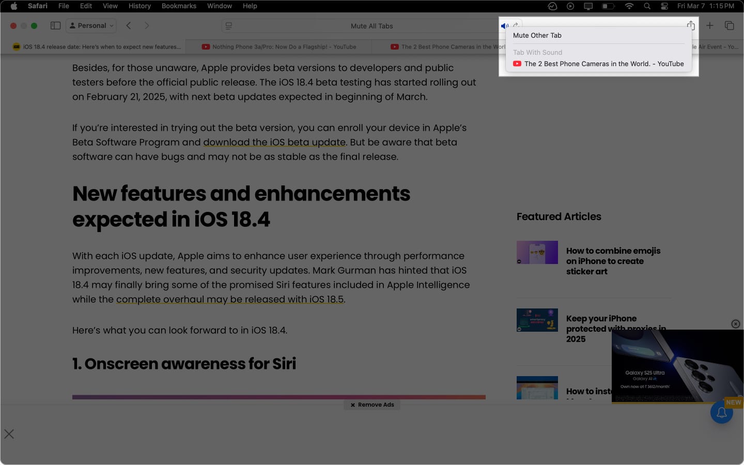This screenshot has height=465, width=744.
Task: Open the Help menu
Action: (x=250, y=6)
